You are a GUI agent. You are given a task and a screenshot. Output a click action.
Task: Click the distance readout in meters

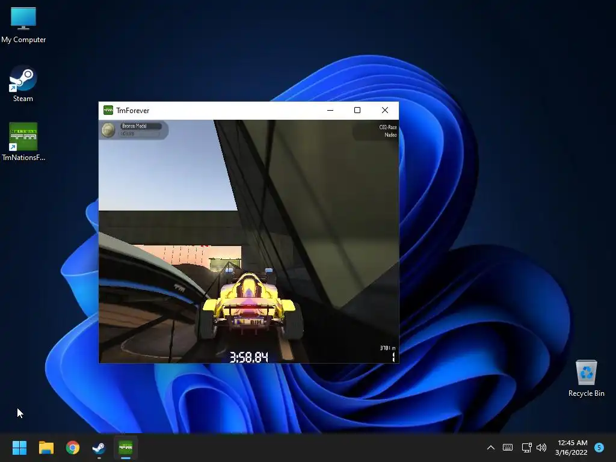387,348
